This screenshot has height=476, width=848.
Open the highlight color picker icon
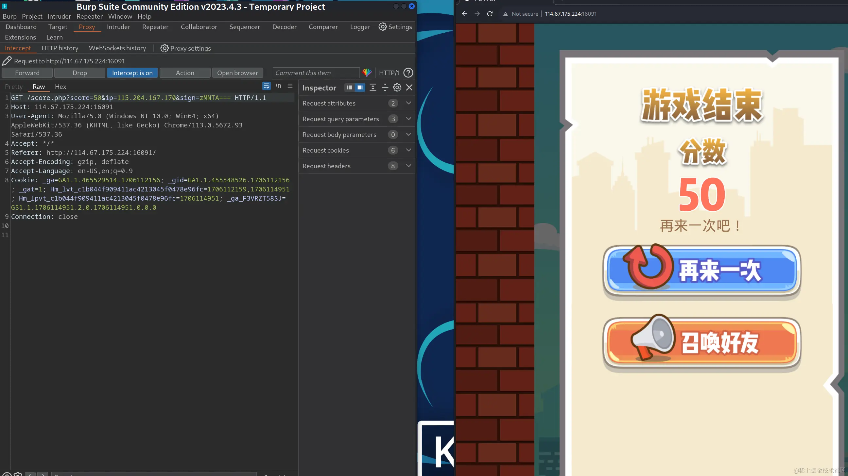[x=367, y=73]
